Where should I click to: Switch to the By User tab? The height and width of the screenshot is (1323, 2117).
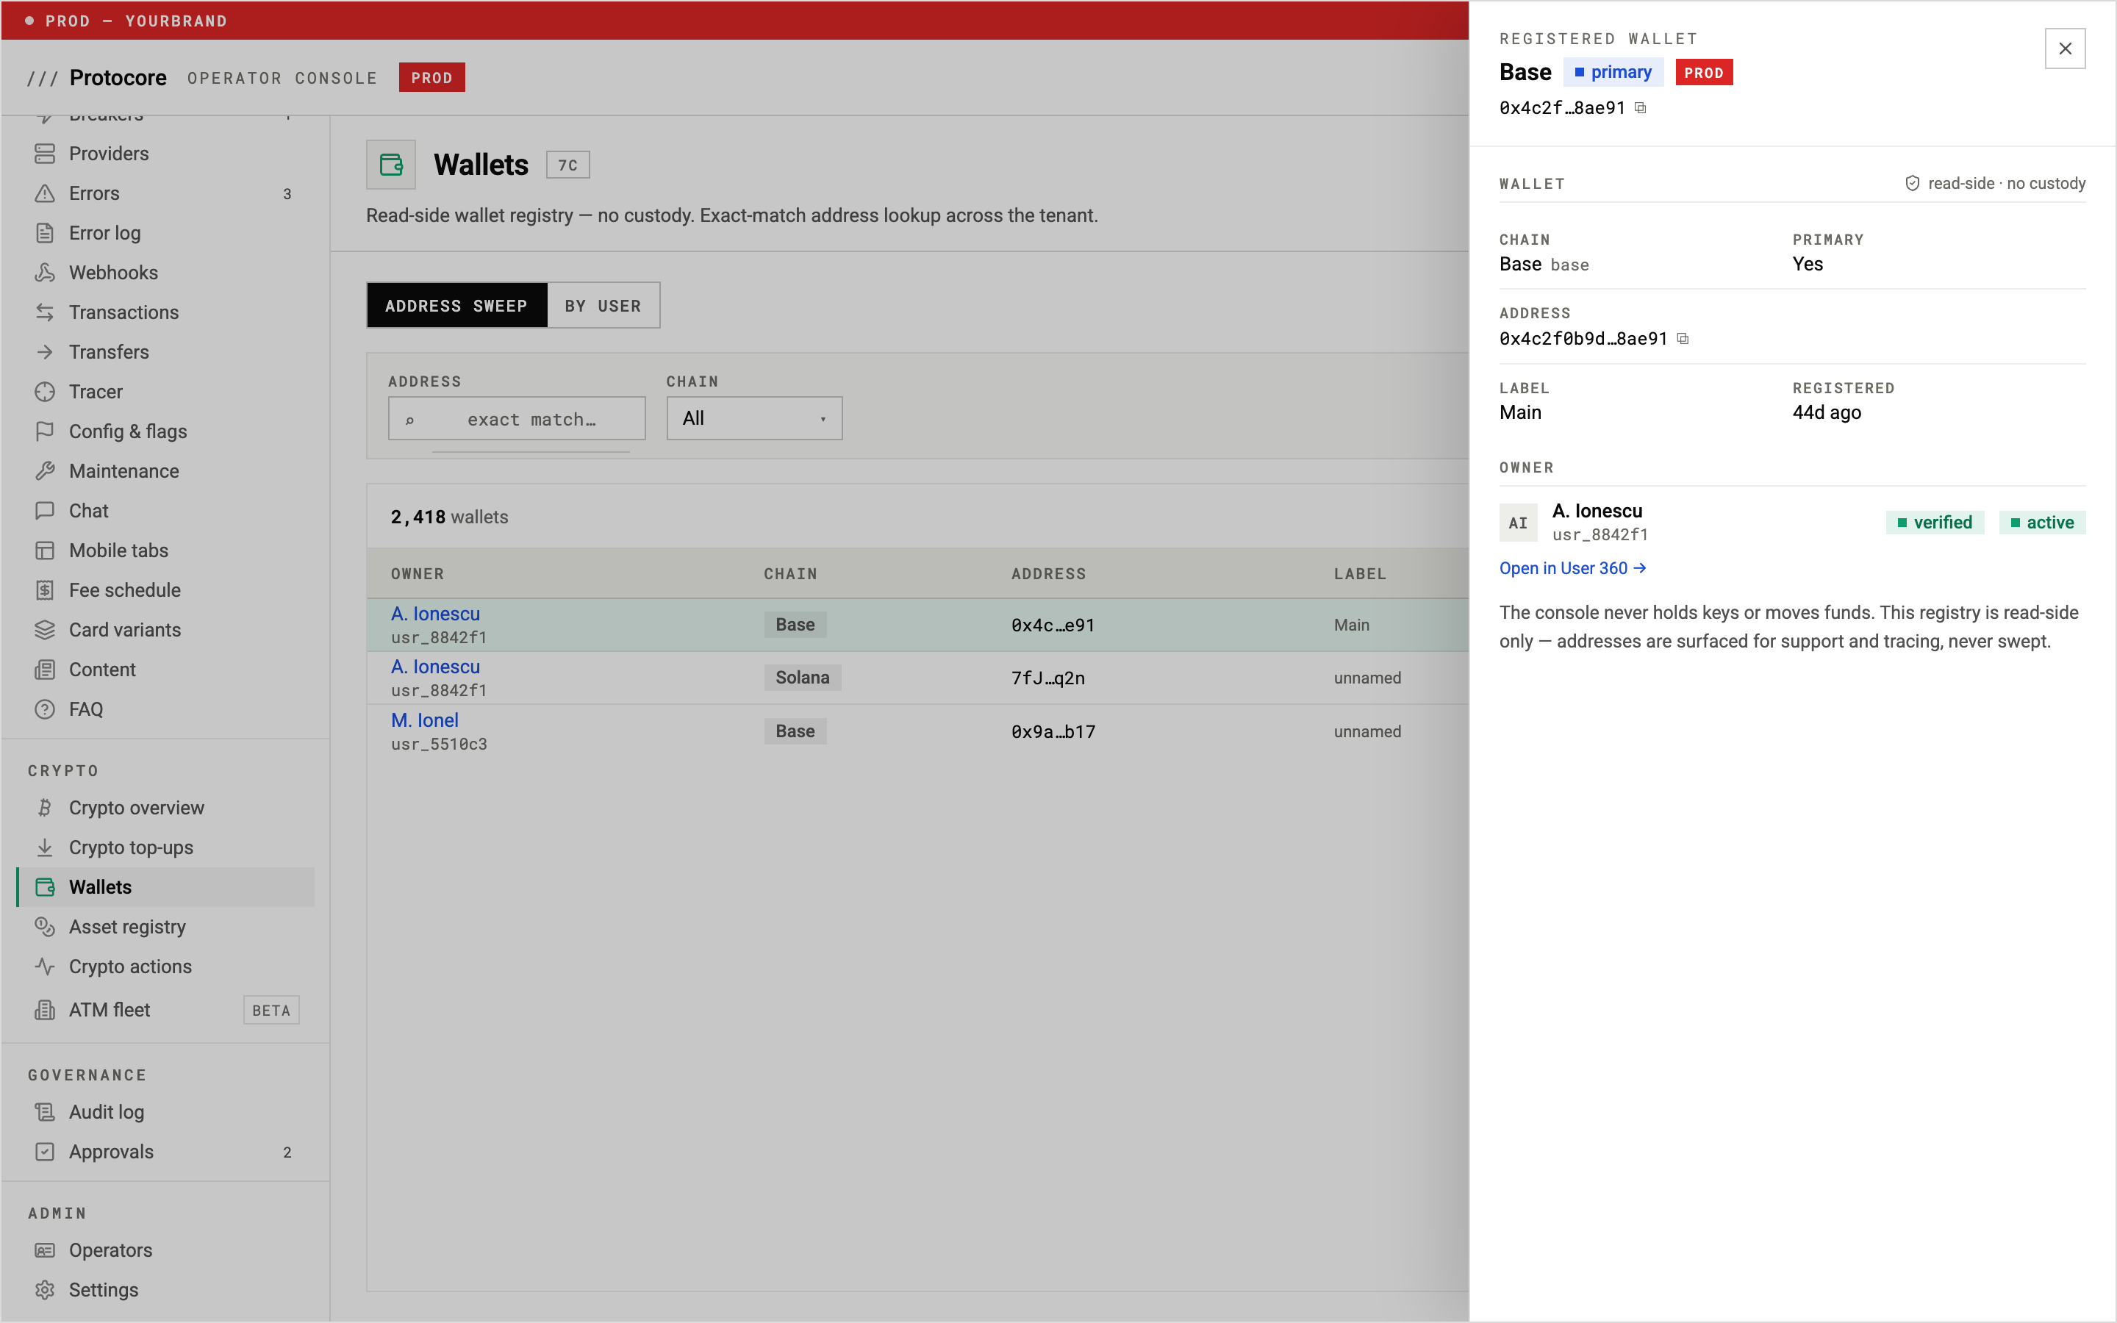[603, 305]
